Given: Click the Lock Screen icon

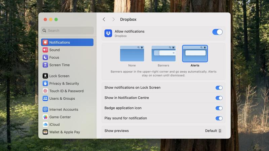Looking at the screenshot, I should click(45, 76).
